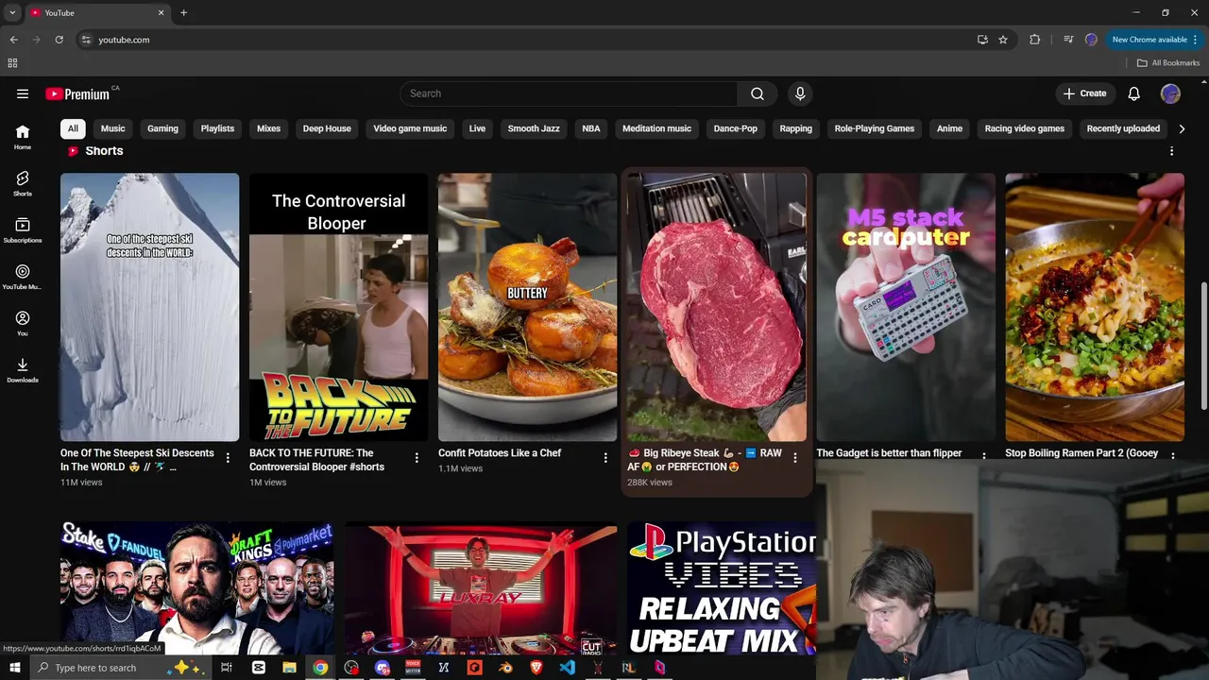The height and width of the screenshot is (680, 1209).
Task: Open the 'Confit Potatoes Like a Chef' title
Action: pyautogui.click(x=500, y=453)
